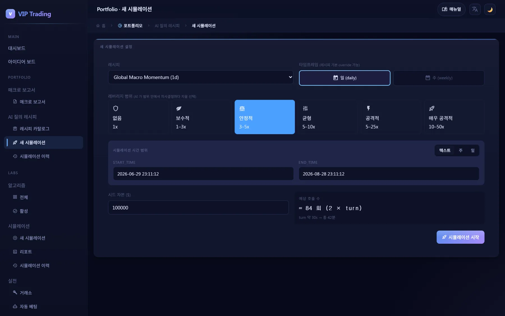Viewport: 505px width, 316px height.
Task: Open 대시보드 in the main menu
Action: click(44, 48)
